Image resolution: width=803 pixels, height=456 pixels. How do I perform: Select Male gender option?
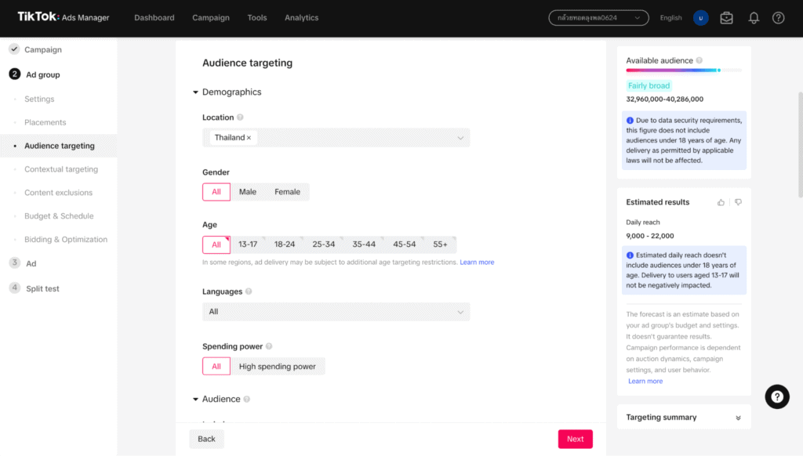tap(247, 192)
